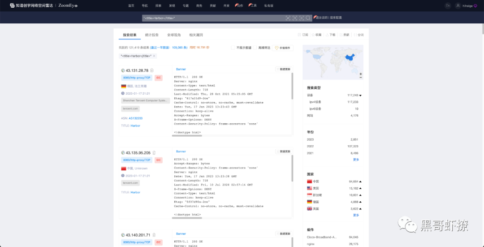Click 搜索配置 link
The height and width of the screenshot is (247, 484).
coord(336,18)
